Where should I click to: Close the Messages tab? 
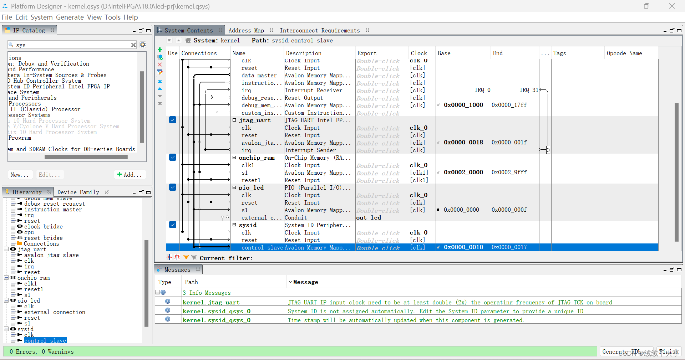point(198,269)
